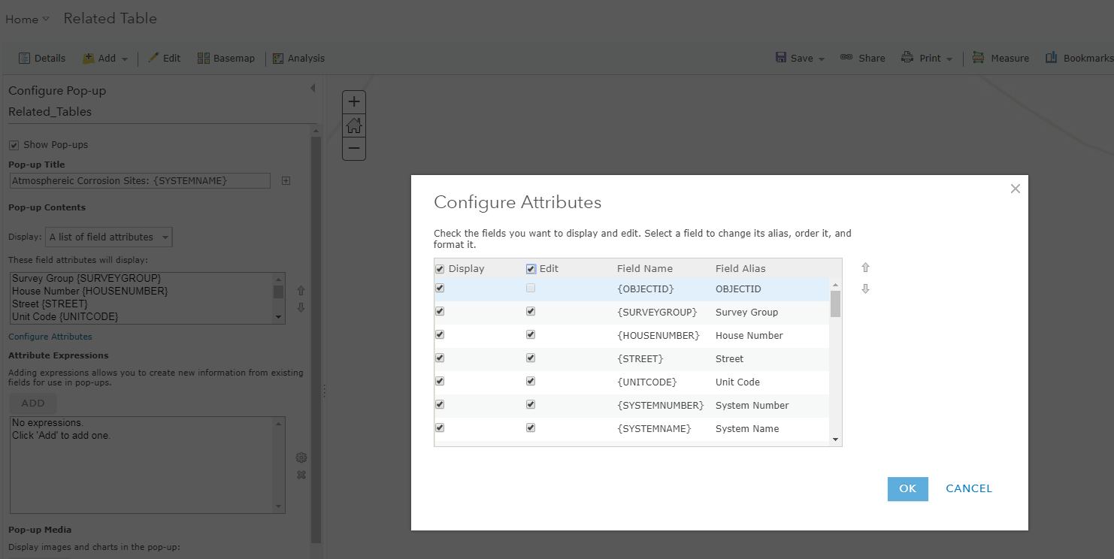Zoom in on the map
The width and height of the screenshot is (1114, 559).
click(354, 101)
